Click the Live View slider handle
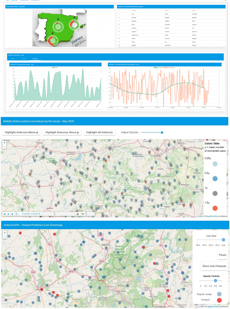 (x=223, y=240)
